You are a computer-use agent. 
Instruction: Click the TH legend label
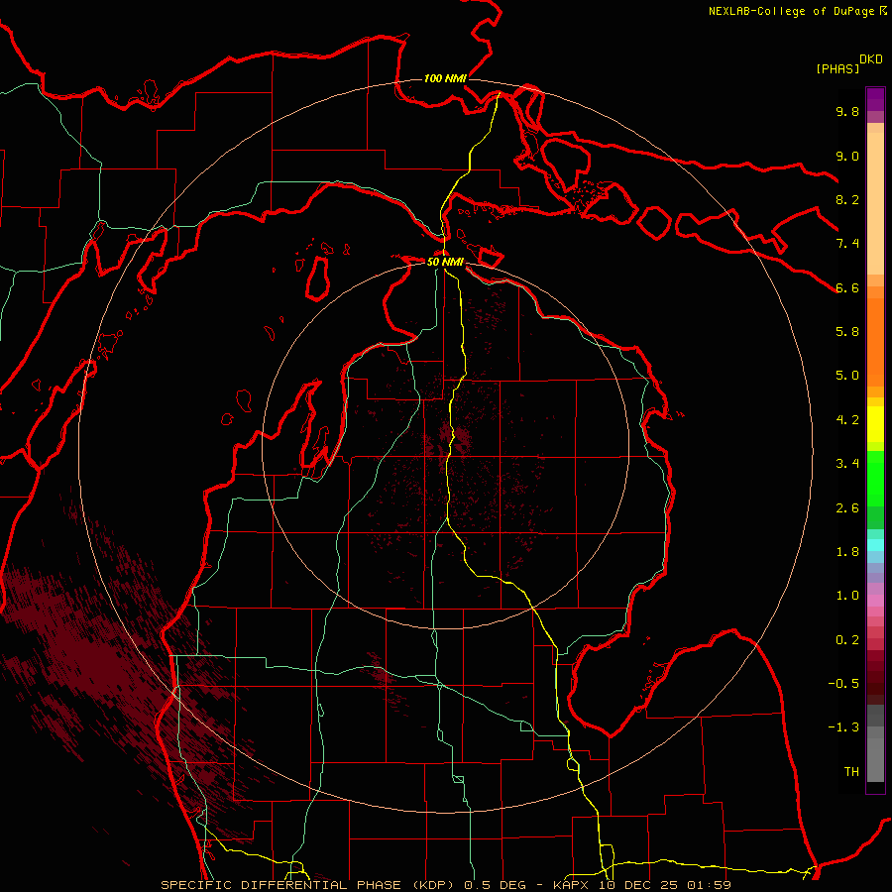[851, 772]
